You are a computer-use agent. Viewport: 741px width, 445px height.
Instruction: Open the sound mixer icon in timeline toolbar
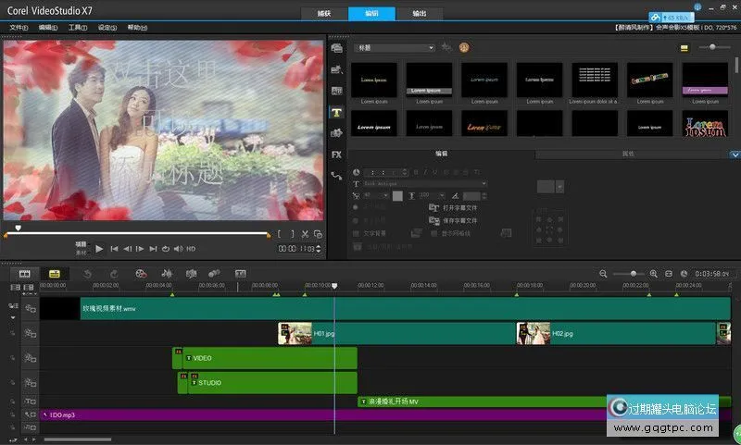(167, 274)
